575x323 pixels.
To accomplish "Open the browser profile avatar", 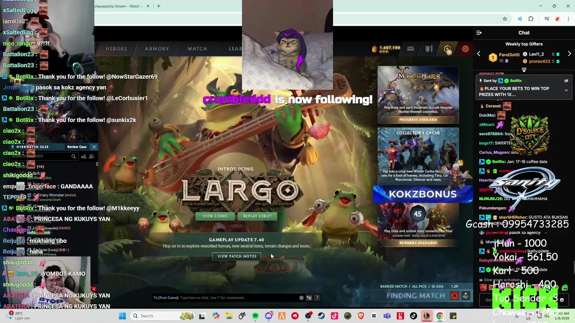I will tap(557, 19).
